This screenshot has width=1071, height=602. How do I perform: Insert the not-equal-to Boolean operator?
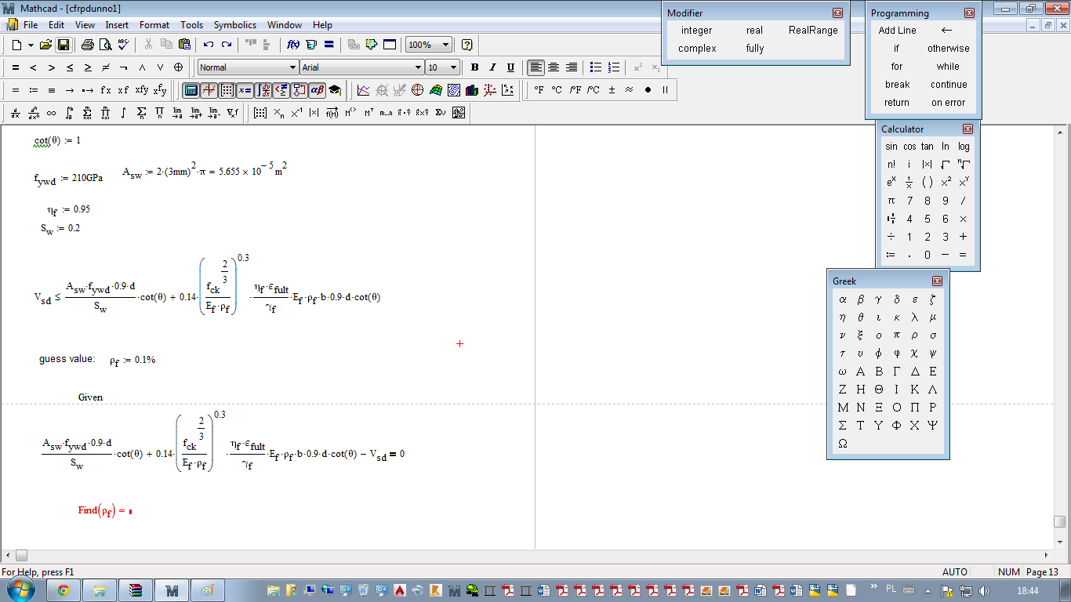click(106, 67)
